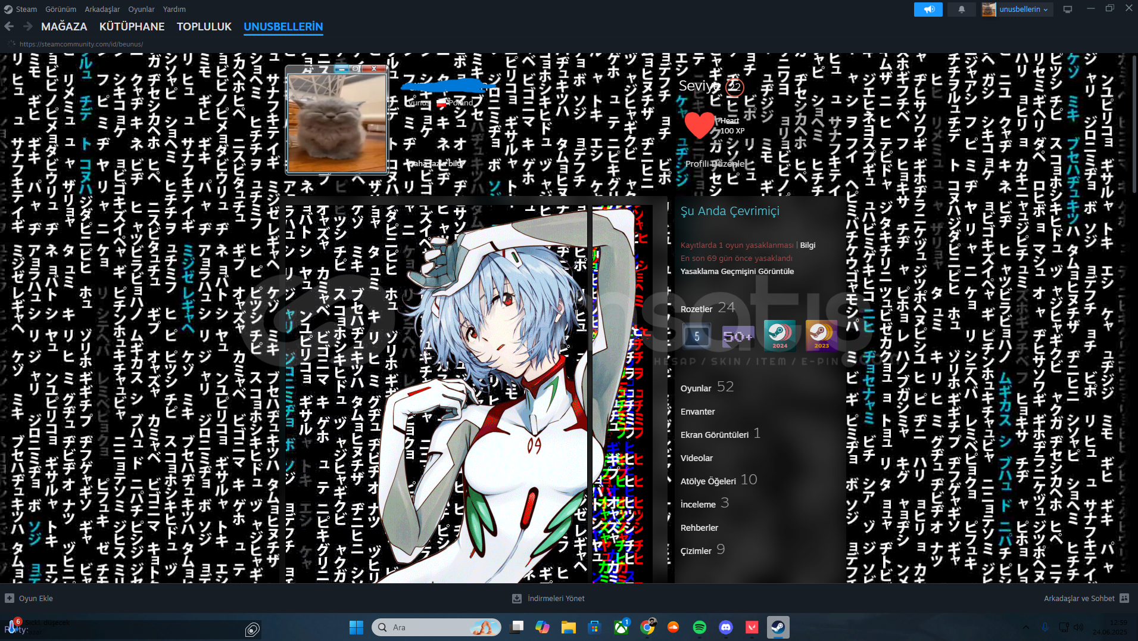The height and width of the screenshot is (641, 1138).
Task: Go forward with the right arrow
Action: pyautogui.click(x=27, y=26)
